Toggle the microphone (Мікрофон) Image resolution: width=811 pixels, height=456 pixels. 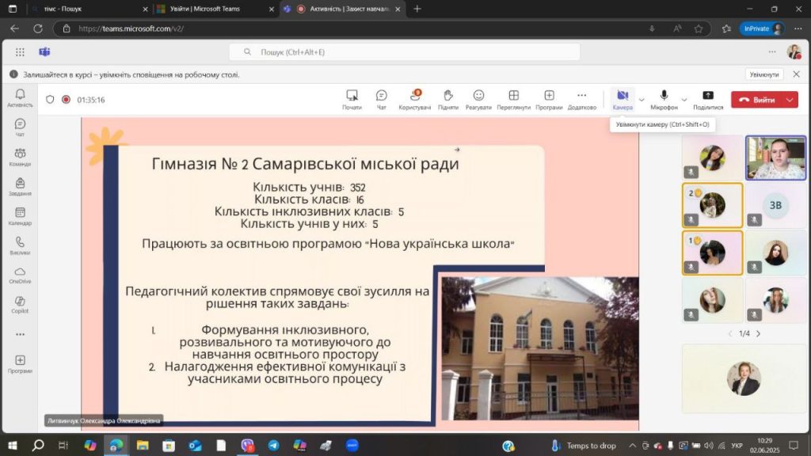coord(664,99)
